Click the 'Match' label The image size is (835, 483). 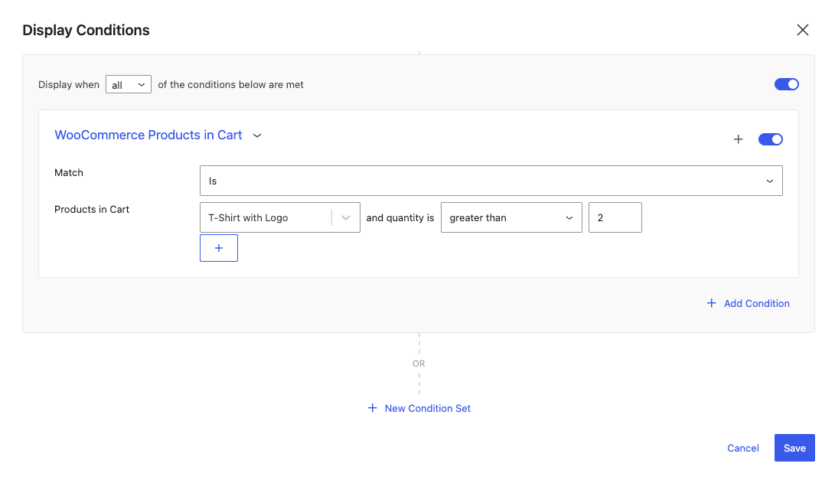pyautogui.click(x=69, y=172)
